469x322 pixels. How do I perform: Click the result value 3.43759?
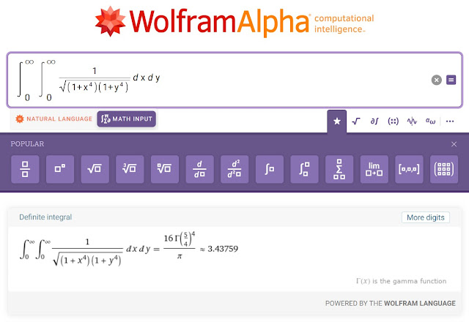pos(223,249)
